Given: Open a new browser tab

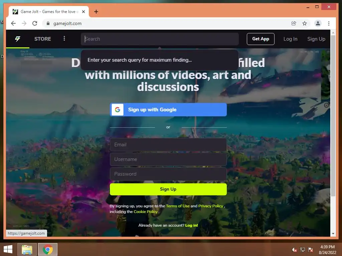Looking at the screenshot, I should (96, 12).
